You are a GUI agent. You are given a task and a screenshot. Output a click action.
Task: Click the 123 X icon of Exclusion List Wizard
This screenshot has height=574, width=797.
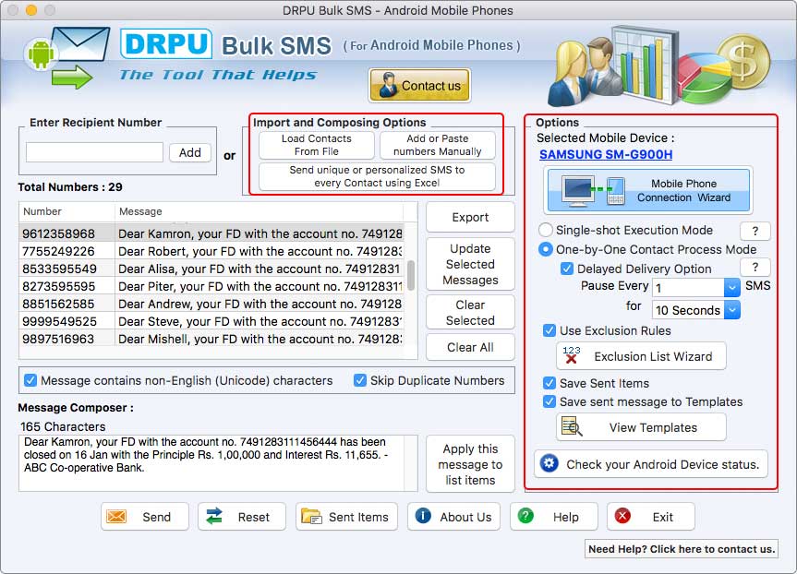572,354
